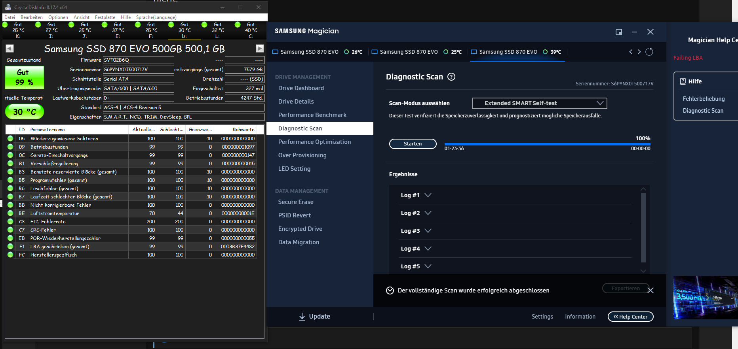The image size is (738, 349).
Task: Click the Firmware field SVT02B6Q
Action: pyautogui.click(x=139, y=60)
